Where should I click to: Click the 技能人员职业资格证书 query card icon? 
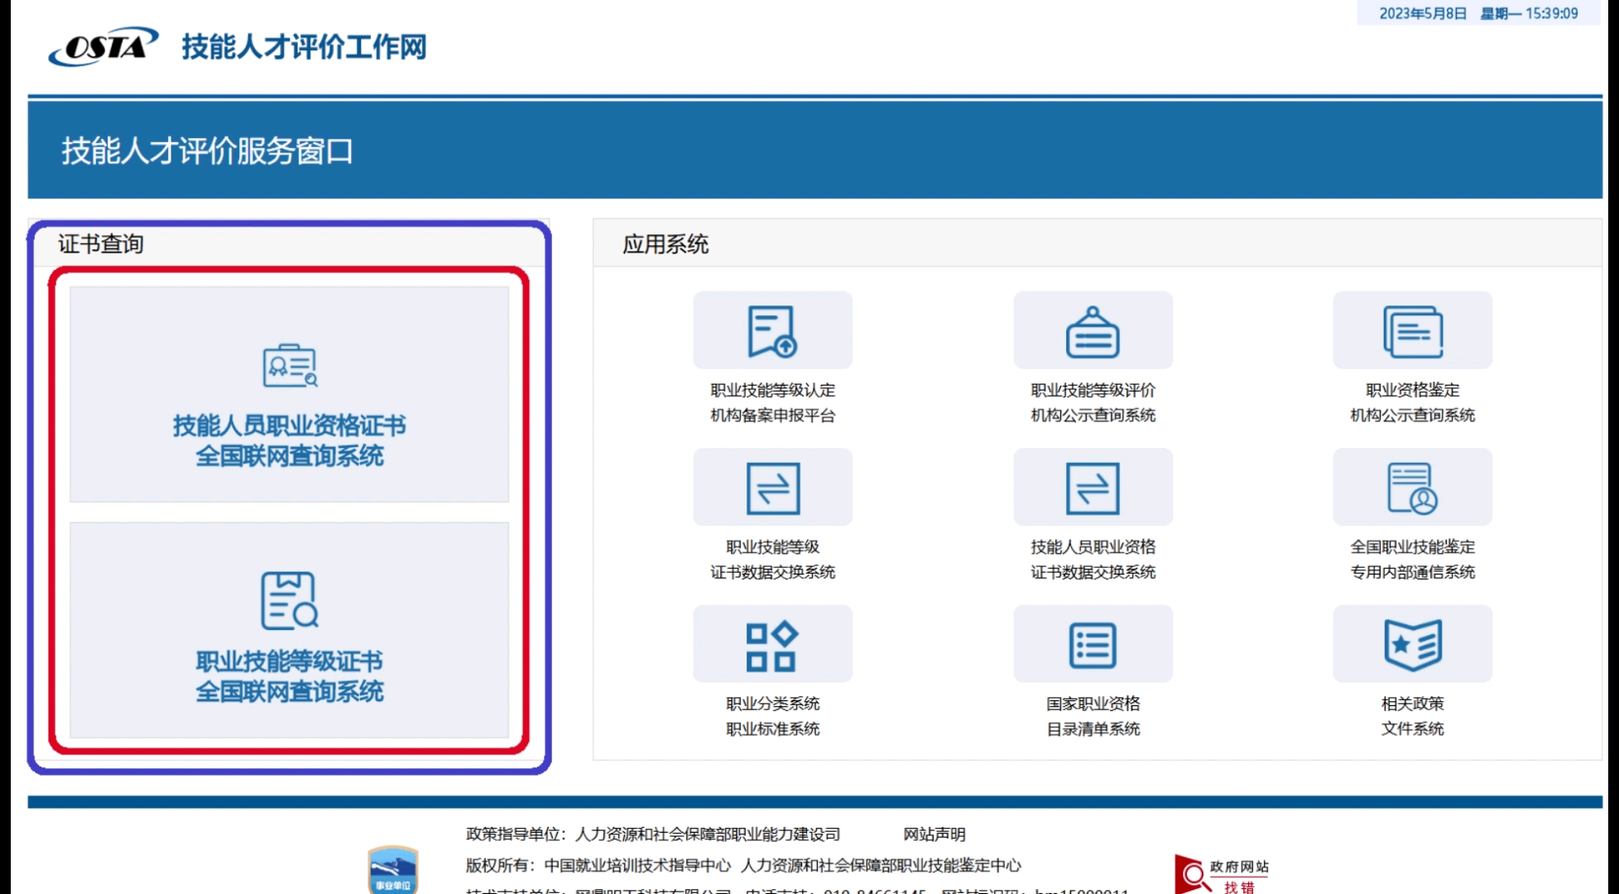coord(290,366)
